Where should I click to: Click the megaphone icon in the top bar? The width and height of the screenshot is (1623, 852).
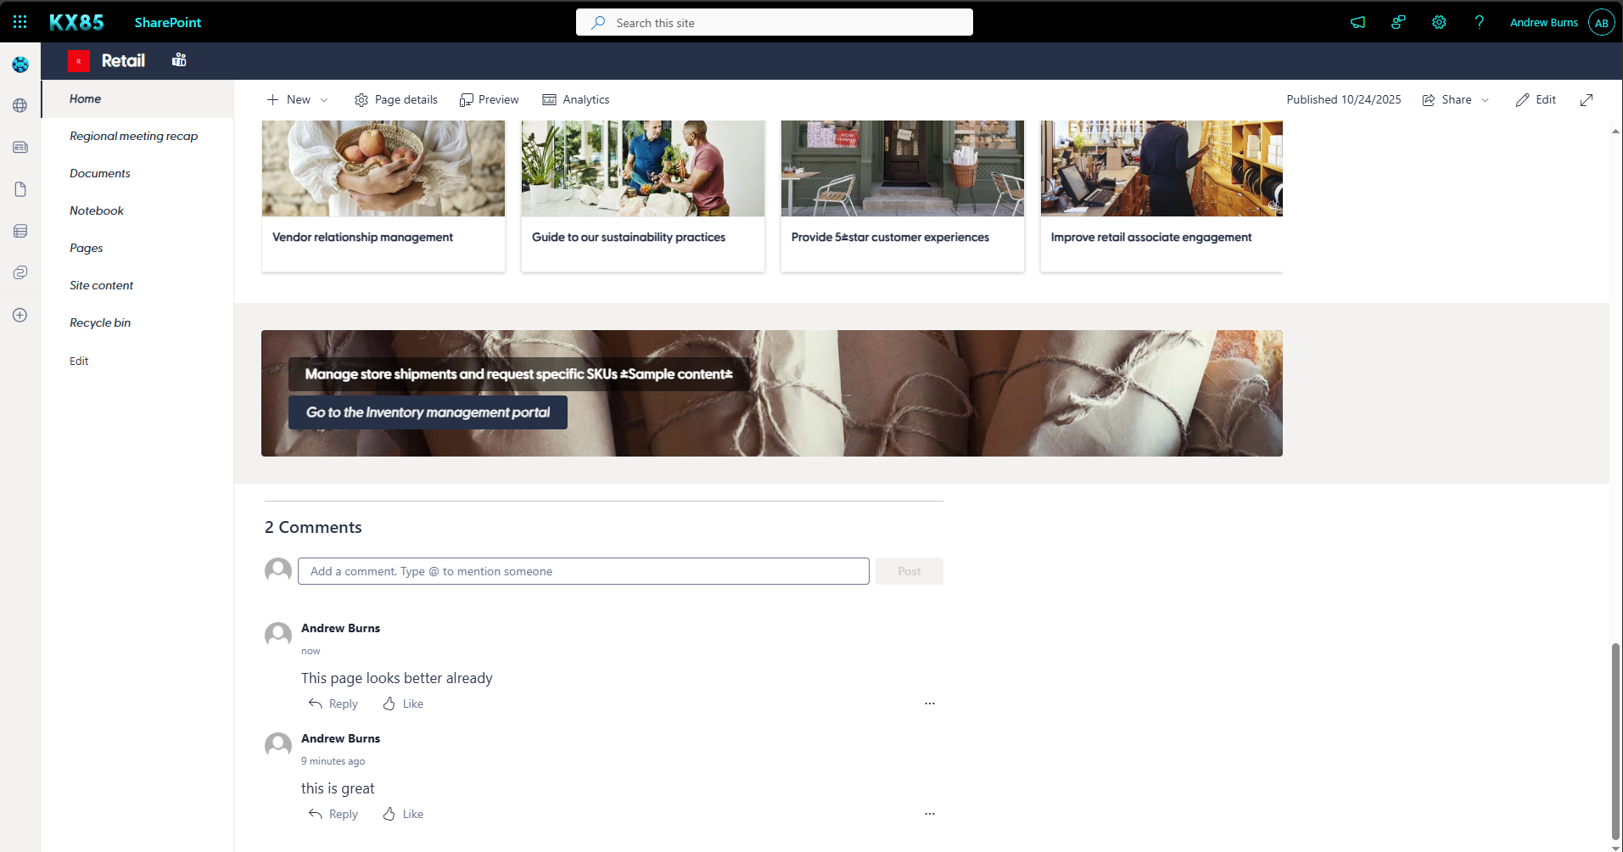coord(1357,23)
